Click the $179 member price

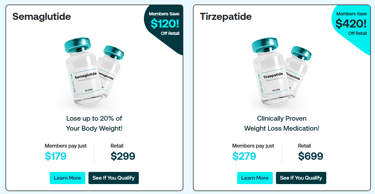(x=55, y=156)
